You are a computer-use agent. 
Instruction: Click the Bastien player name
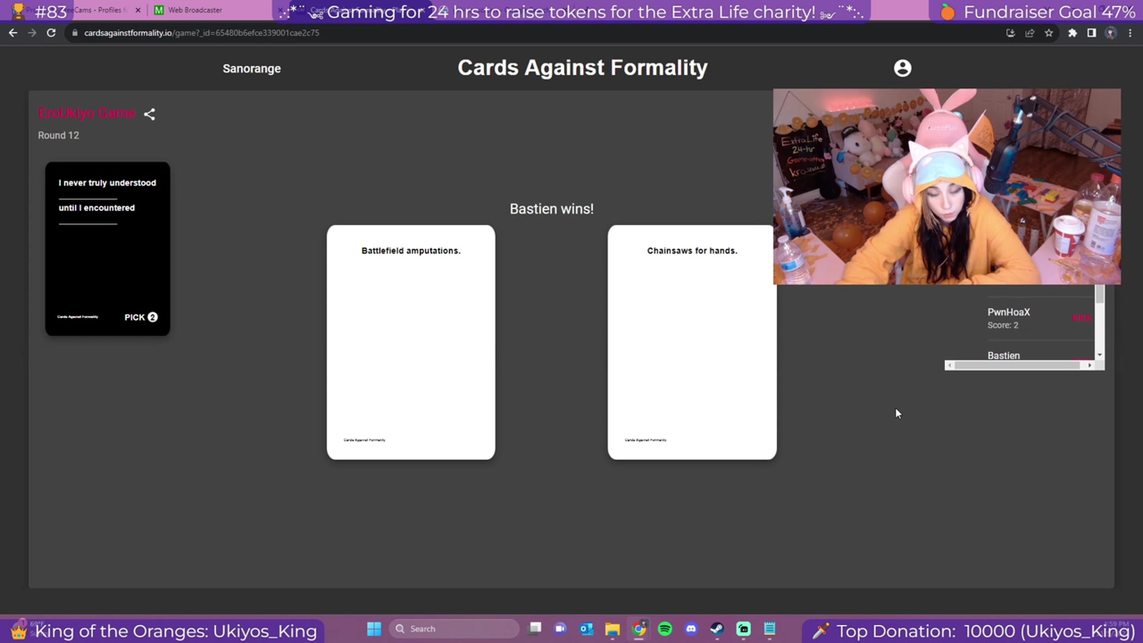coord(1004,355)
